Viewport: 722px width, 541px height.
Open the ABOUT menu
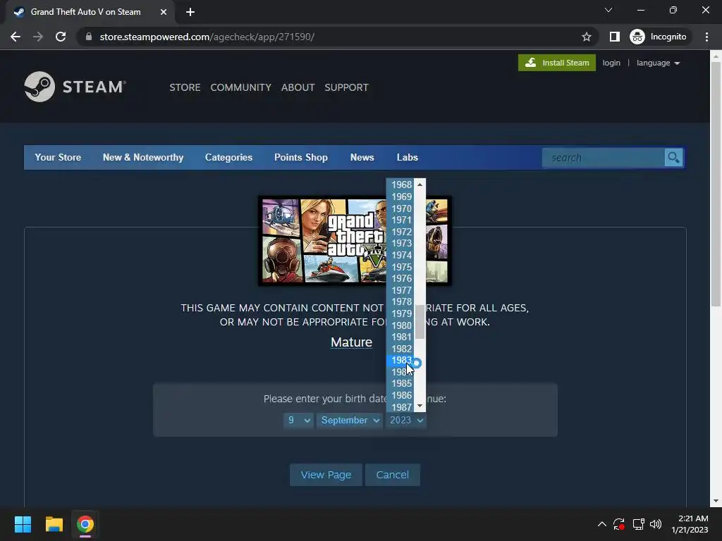pos(298,87)
